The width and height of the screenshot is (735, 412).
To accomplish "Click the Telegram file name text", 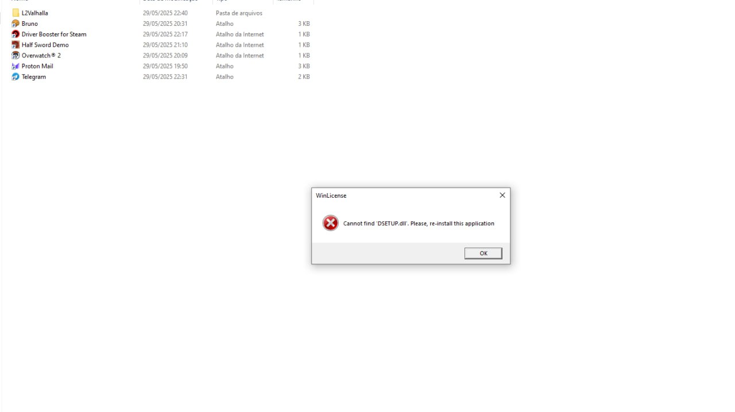I will tap(34, 77).
